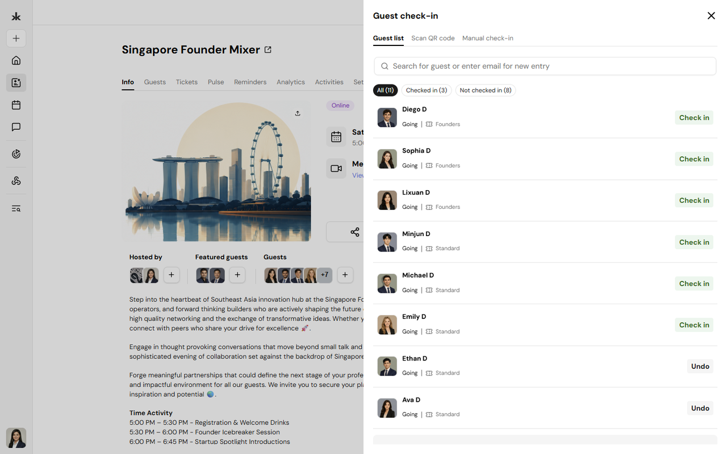Click Minjun D's avatar photo

coord(387,242)
